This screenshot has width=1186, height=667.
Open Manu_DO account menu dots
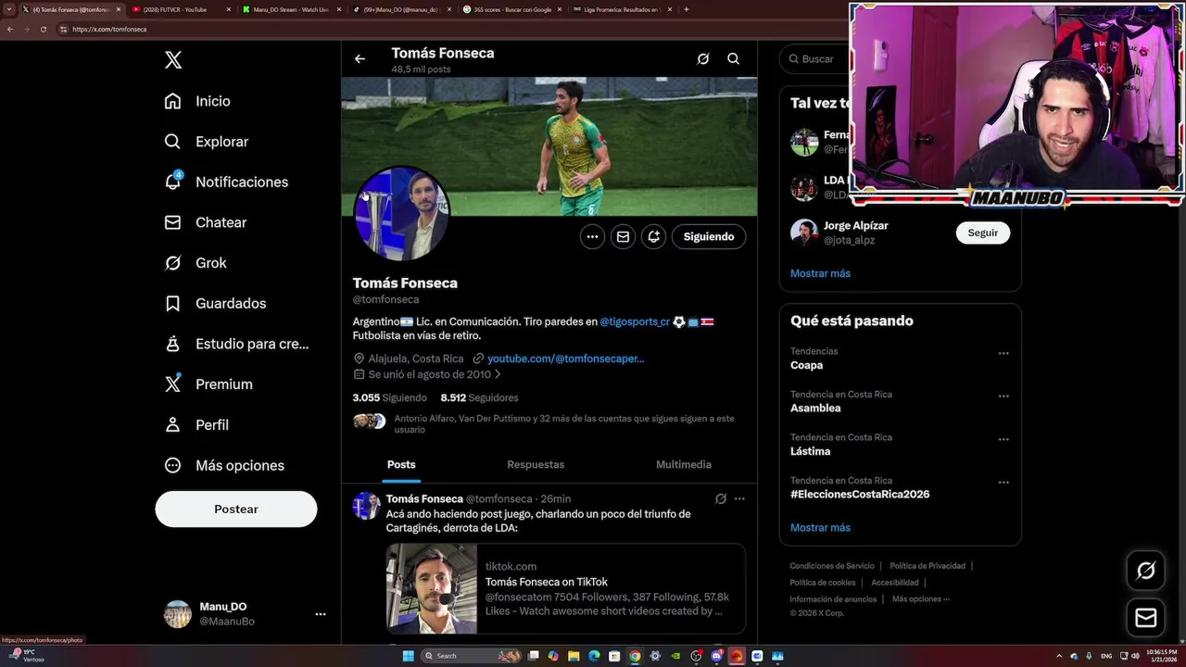click(x=321, y=614)
